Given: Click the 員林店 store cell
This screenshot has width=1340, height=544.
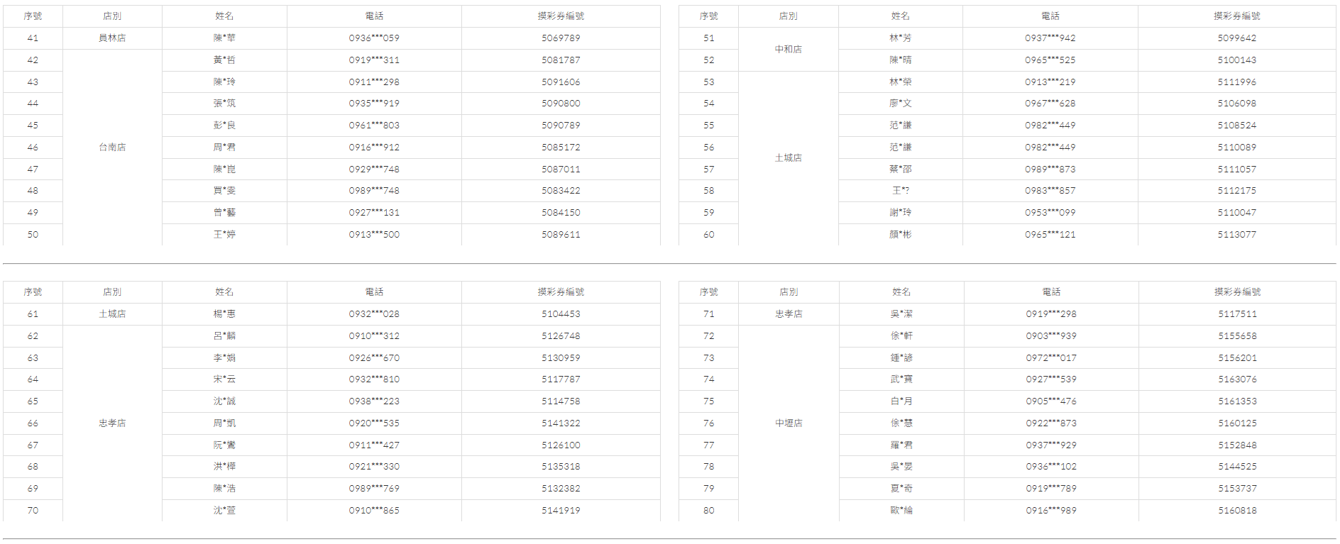Looking at the screenshot, I should click(x=112, y=38).
